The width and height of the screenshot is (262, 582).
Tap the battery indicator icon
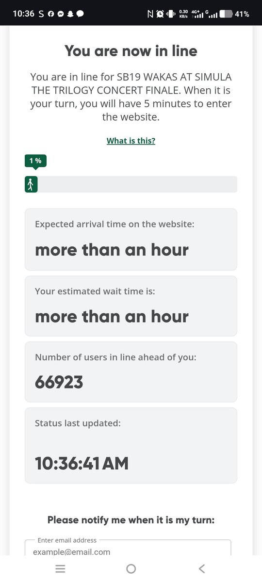pos(226,14)
